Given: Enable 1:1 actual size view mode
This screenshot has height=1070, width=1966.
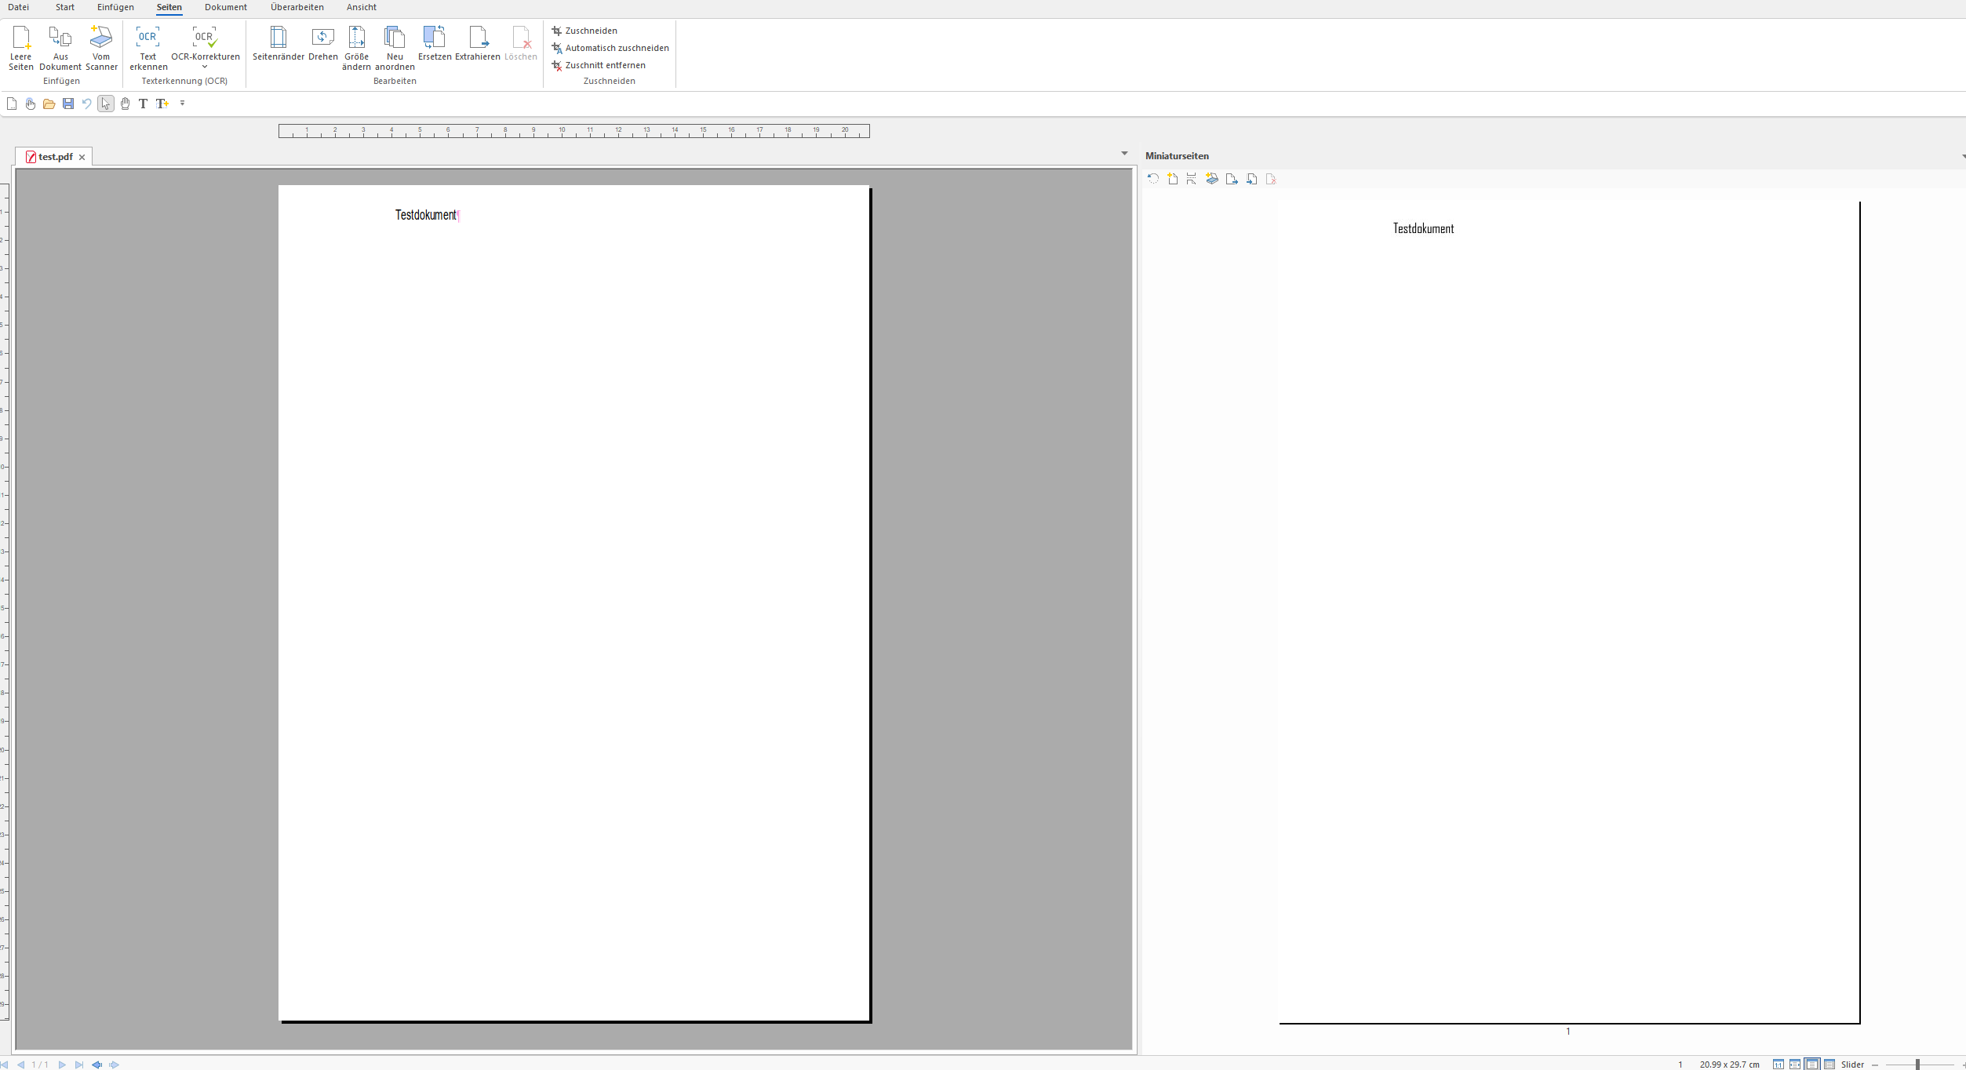Looking at the screenshot, I should [x=1778, y=1065].
